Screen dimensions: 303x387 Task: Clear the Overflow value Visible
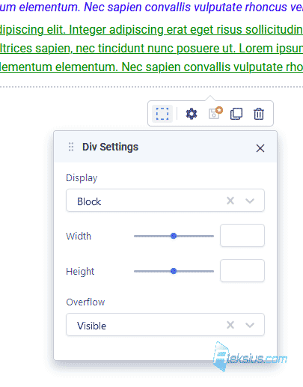(230, 325)
